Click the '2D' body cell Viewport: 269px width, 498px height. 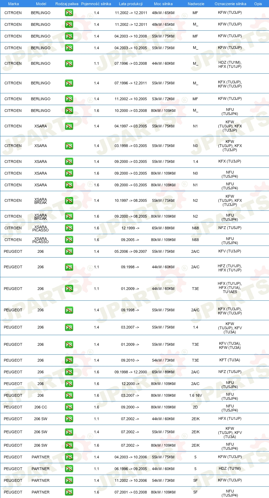click(x=195, y=407)
